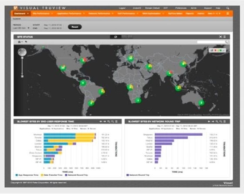The image size is (244, 194).
Task: Expand the Site Status panel to full screen
Action: pyautogui.click(x=220, y=37)
